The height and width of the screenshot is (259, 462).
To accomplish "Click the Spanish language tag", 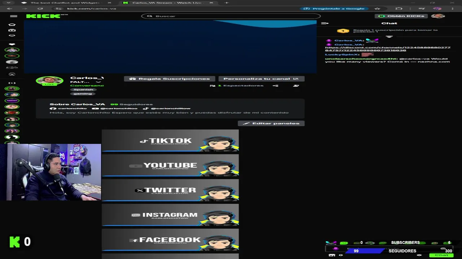I will [x=83, y=90].
